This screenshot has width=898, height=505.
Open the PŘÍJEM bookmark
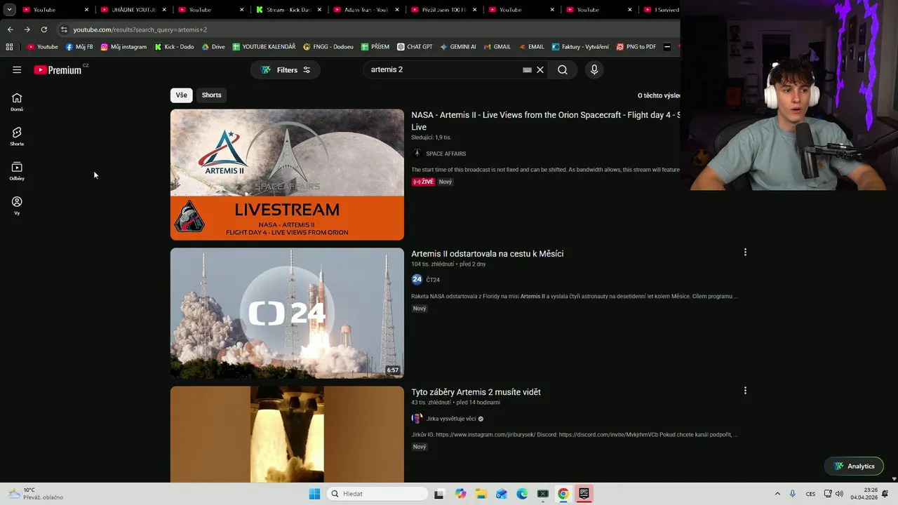coord(375,47)
